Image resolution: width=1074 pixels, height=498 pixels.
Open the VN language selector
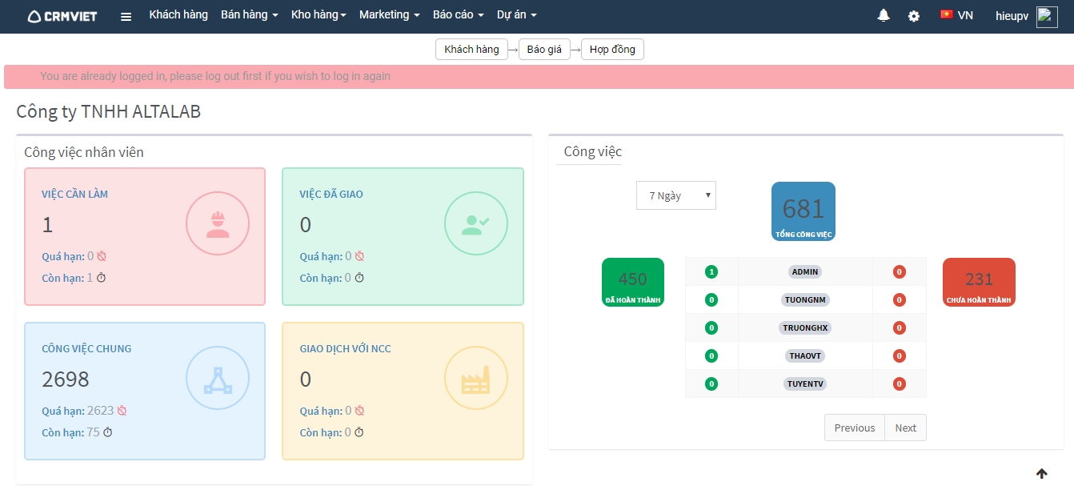point(957,15)
